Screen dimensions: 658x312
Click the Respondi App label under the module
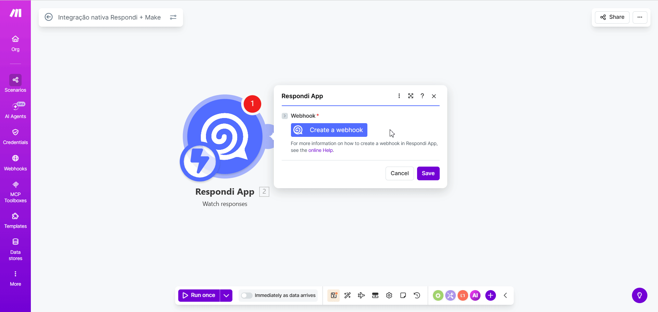click(225, 192)
